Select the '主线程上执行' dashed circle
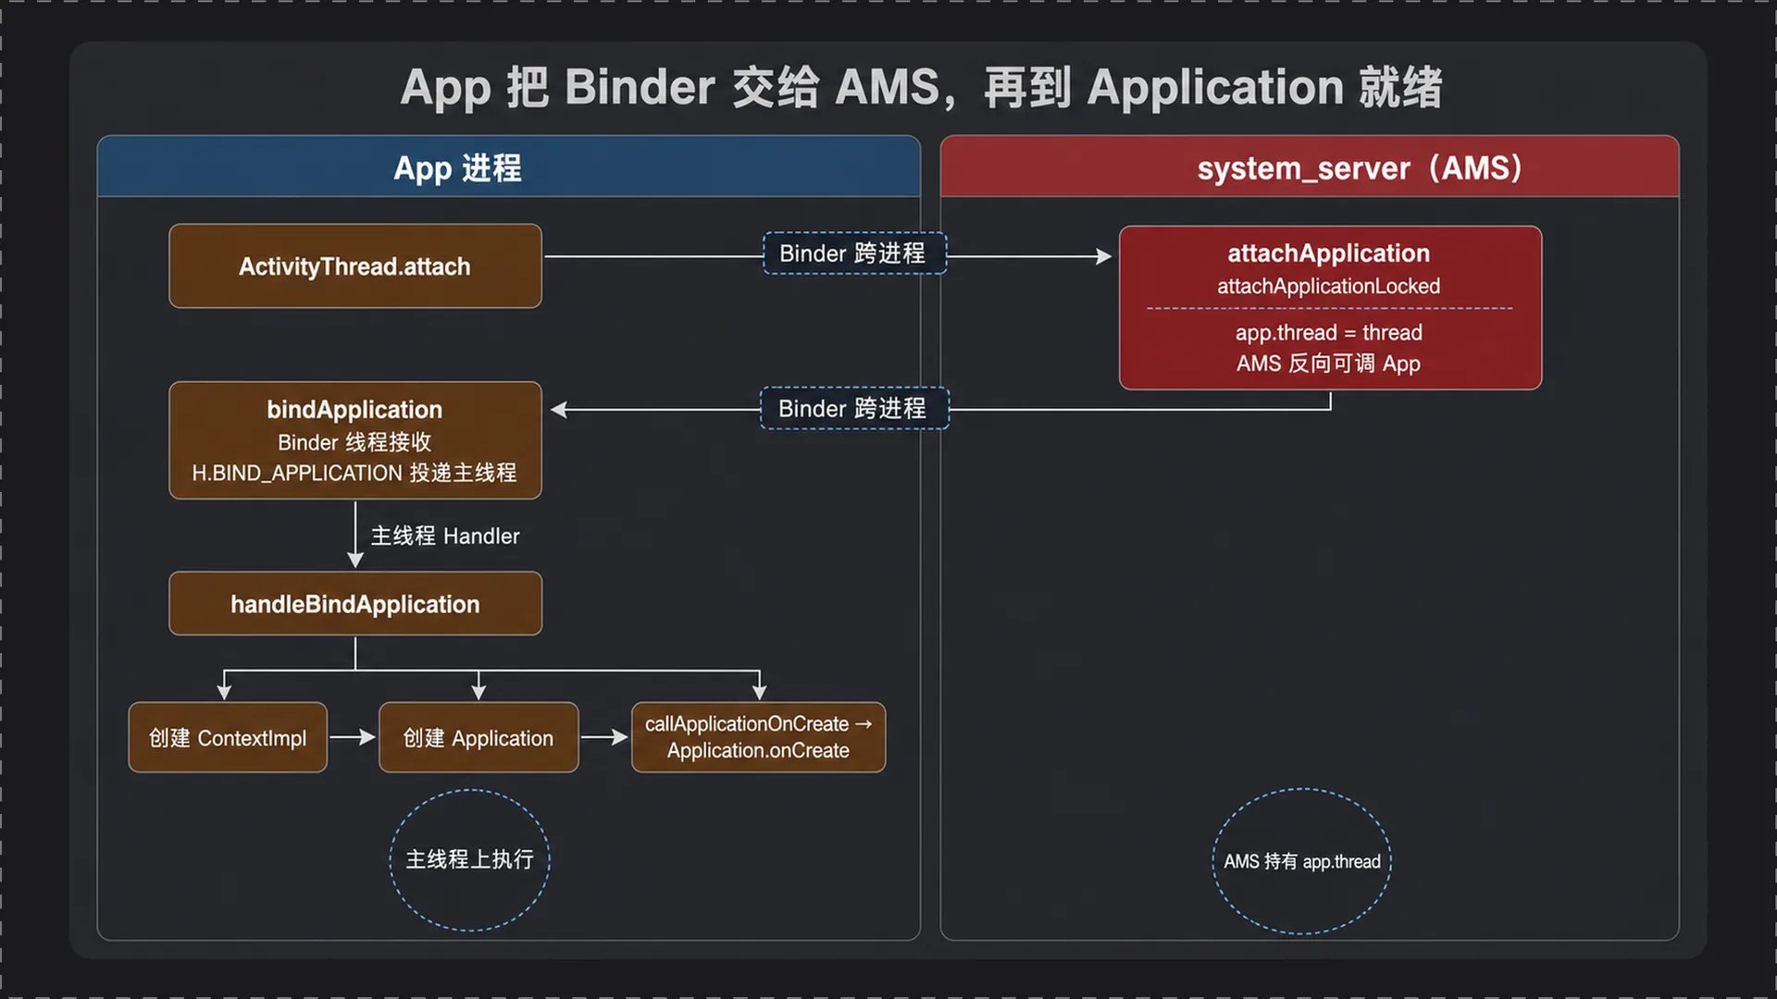This screenshot has height=999, width=1777. pos(470,859)
